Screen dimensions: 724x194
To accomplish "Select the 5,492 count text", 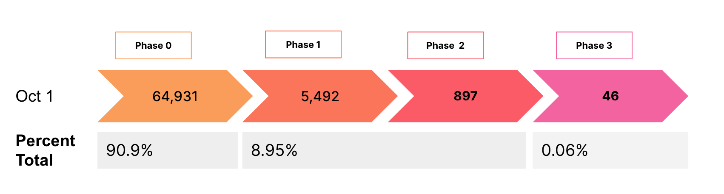I will tap(320, 97).
